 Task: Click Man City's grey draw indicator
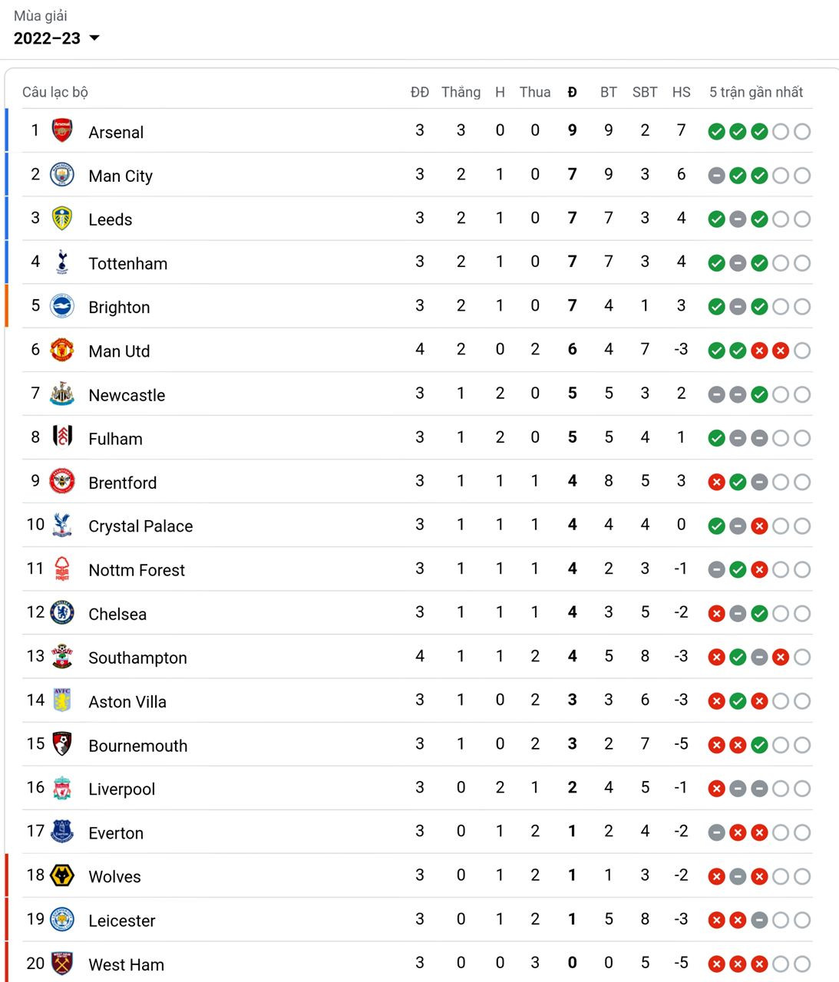coord(716,176)
